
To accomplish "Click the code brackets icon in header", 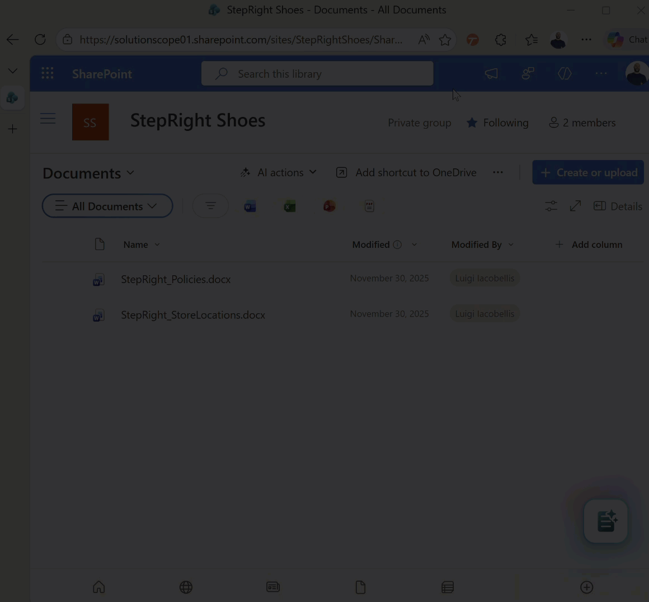I will tap(565, 74).
